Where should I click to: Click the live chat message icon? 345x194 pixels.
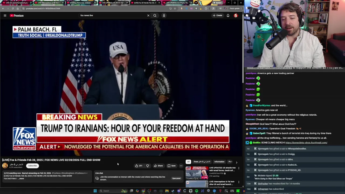coord(97,178)
